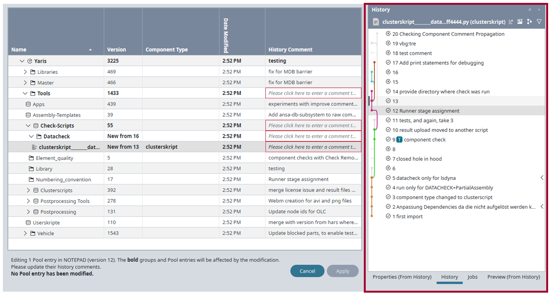This screenshot has width=551, height=296.
Task: Switch to the Jobs tab
Action: [472, 277]
